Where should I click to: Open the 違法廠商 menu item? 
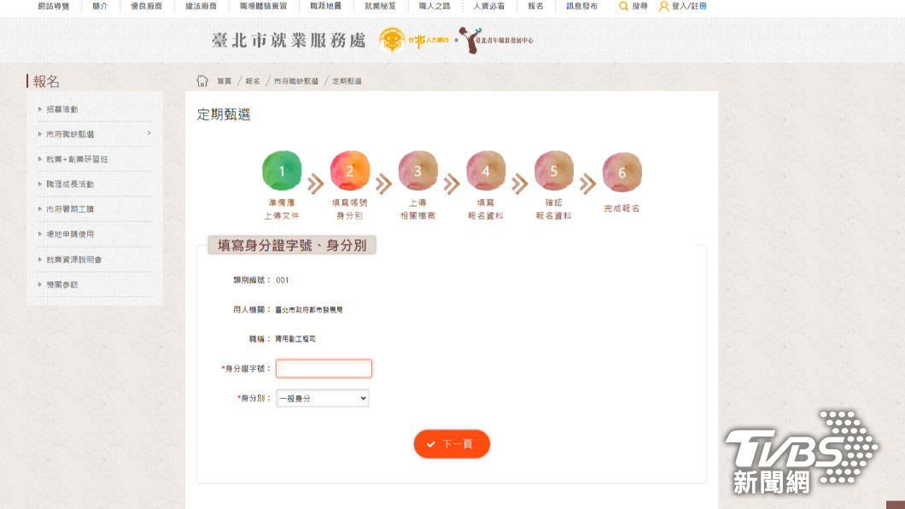coord(201,6)
